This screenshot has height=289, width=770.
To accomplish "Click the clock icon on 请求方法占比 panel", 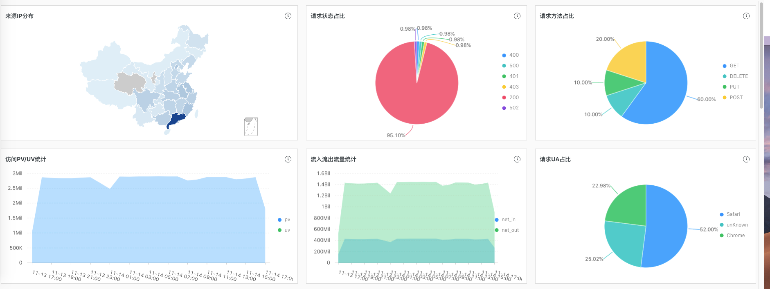I will coord(746,16).
